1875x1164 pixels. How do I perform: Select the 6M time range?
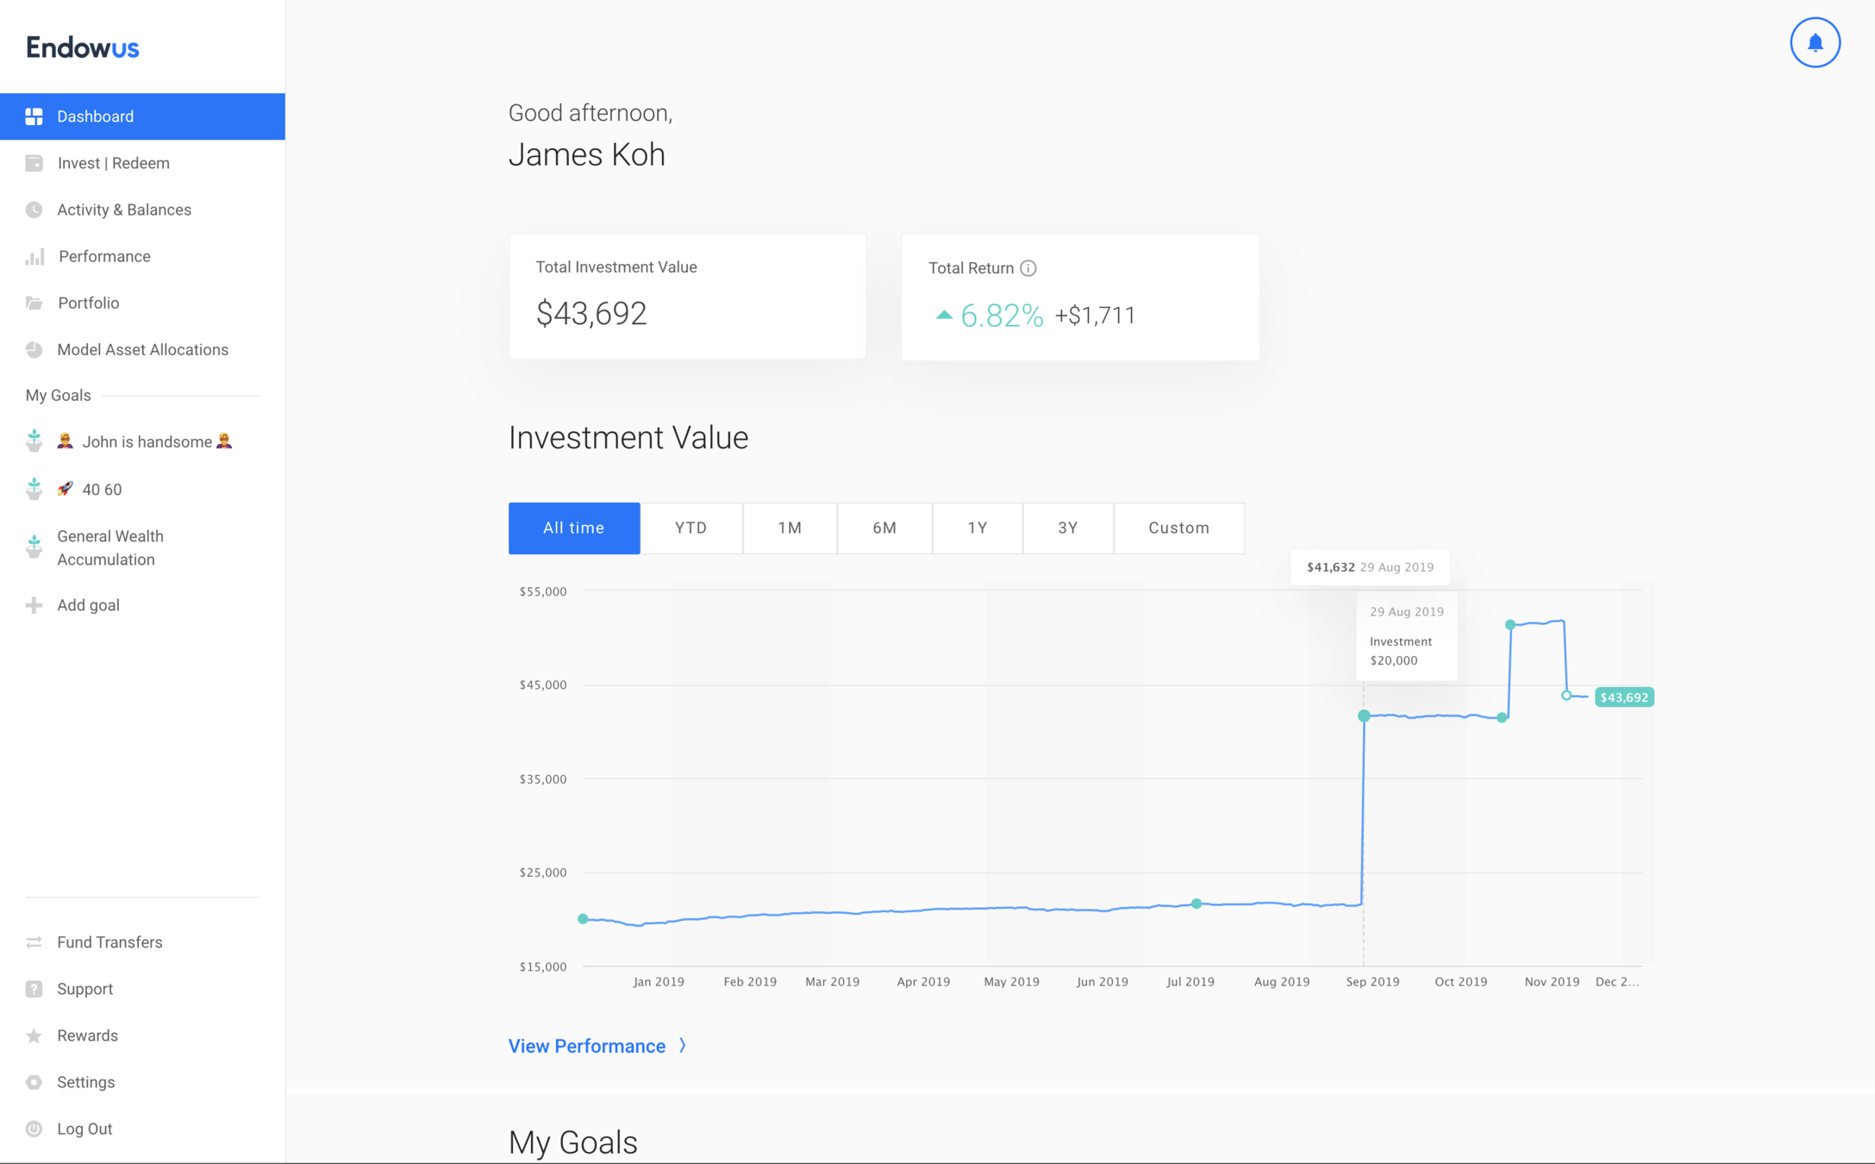[x=884, y=528]
